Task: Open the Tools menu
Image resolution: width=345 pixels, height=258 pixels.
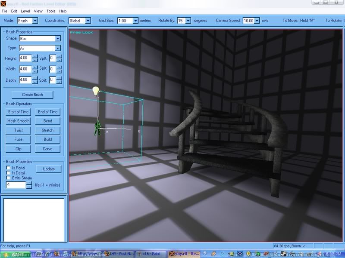Action: (x=51, y=11)
